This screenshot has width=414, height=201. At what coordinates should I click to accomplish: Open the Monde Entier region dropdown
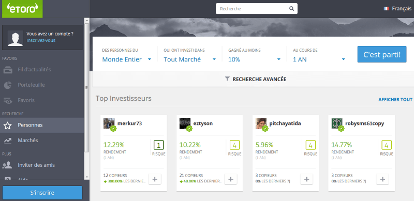pyautogui.click(x=127, y=59)
